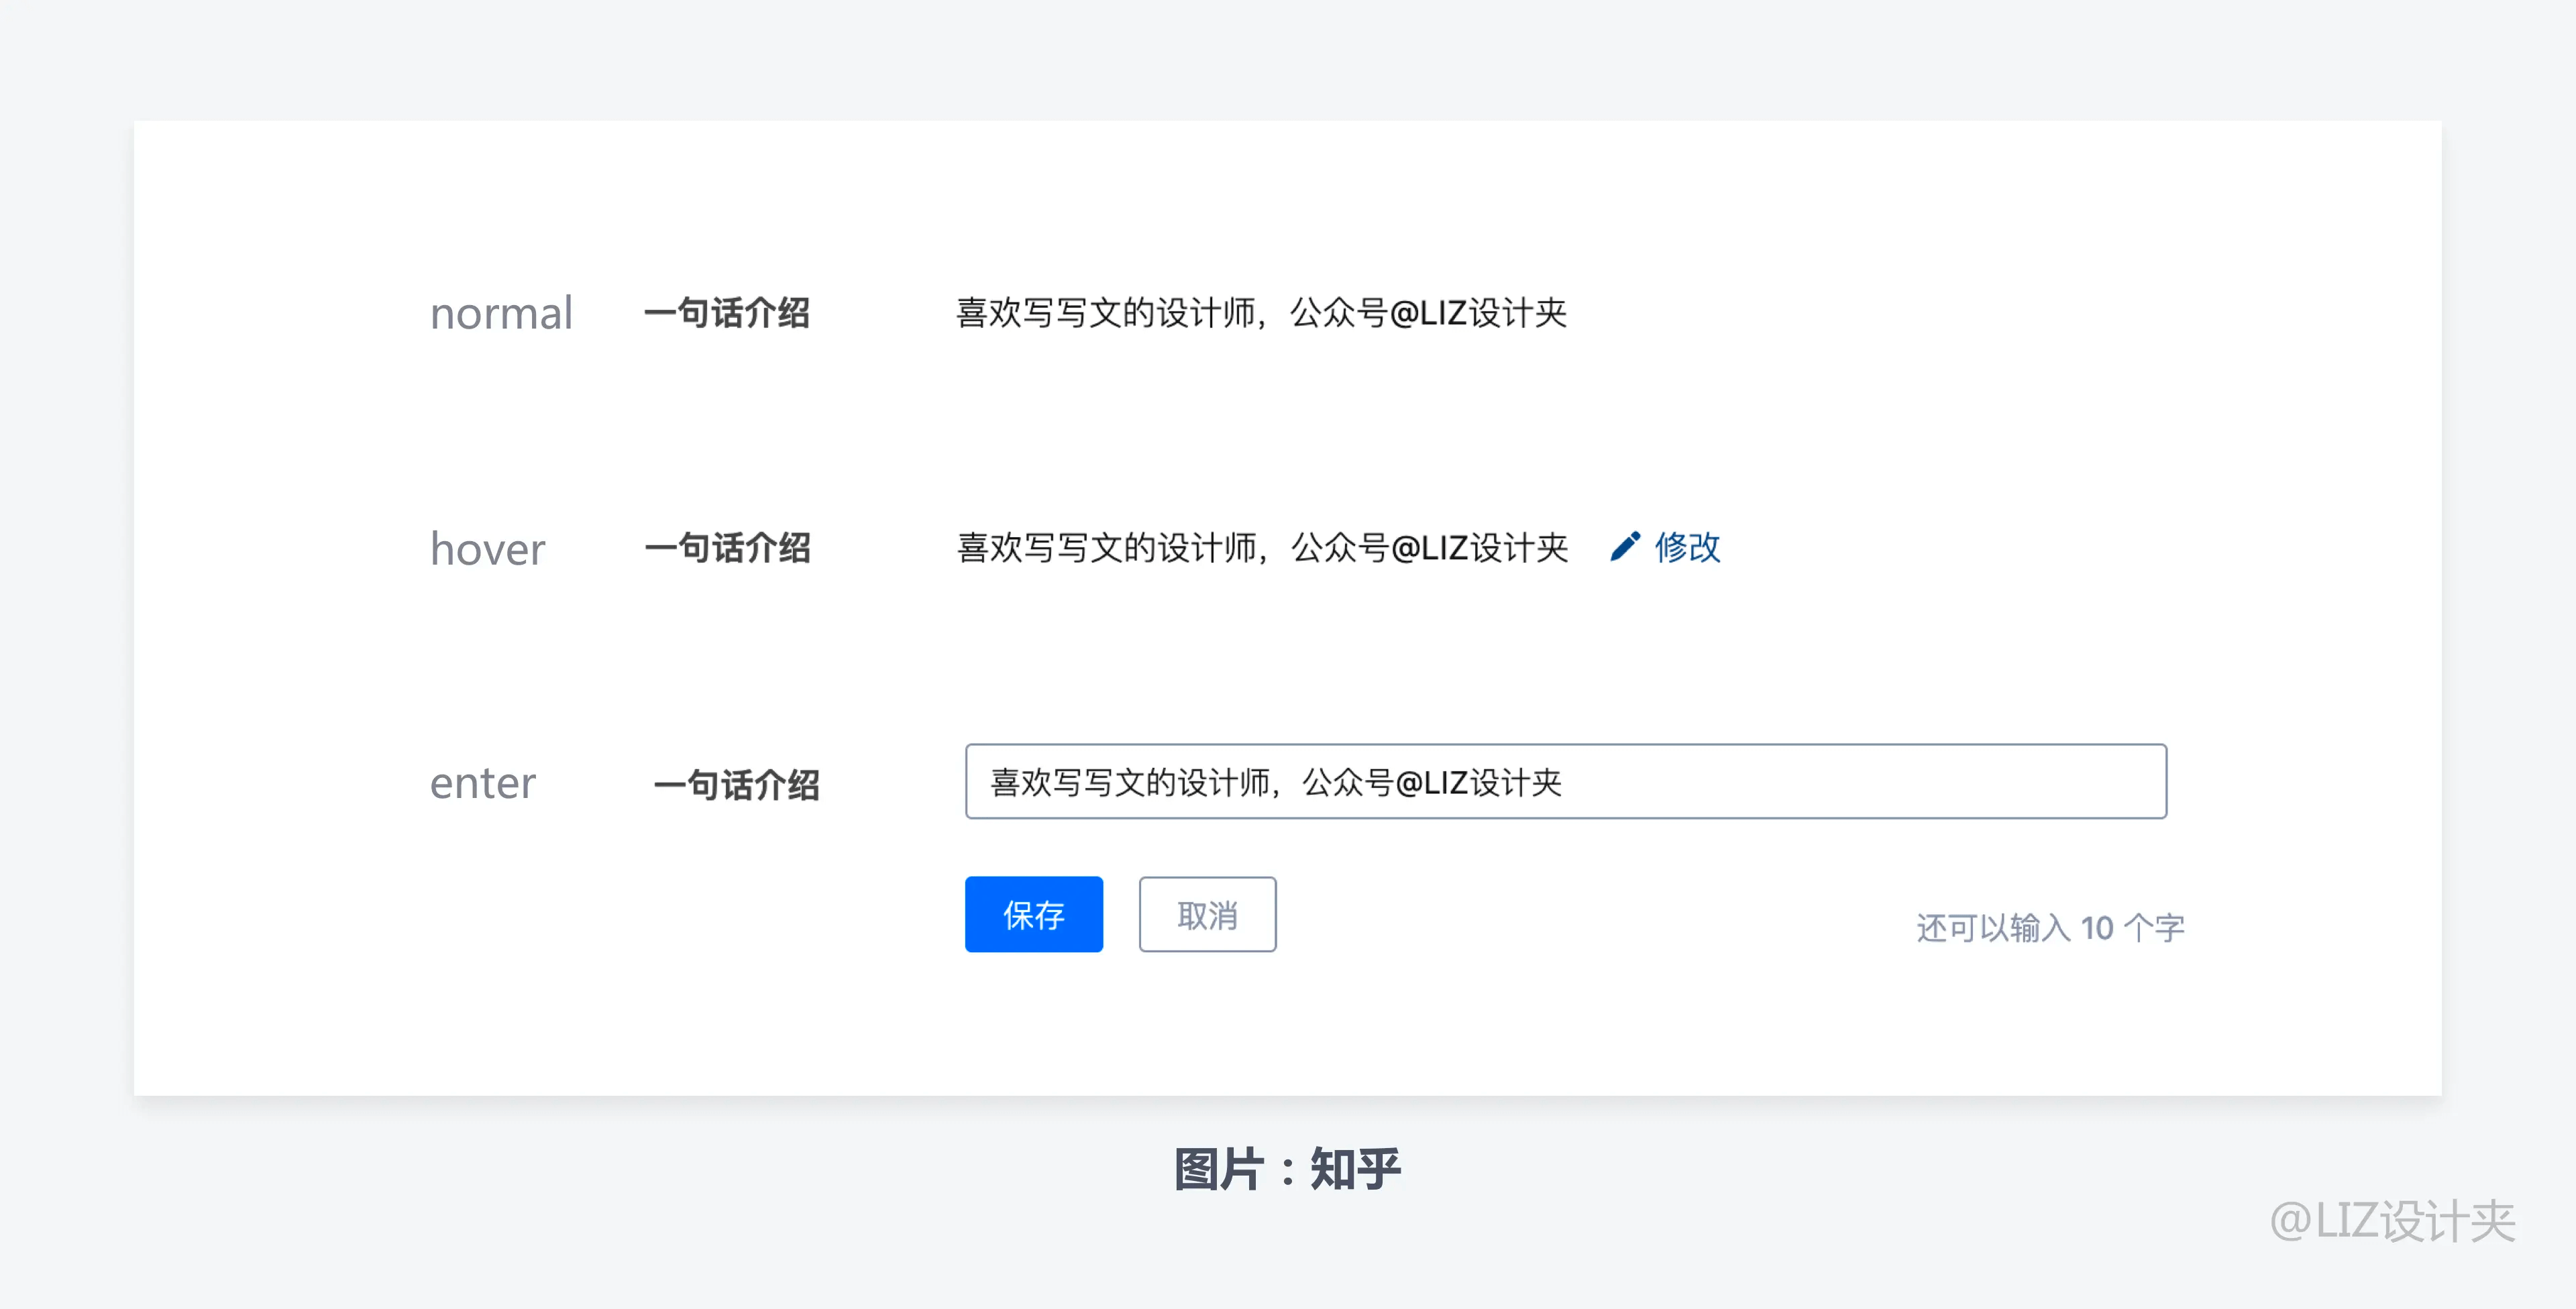Click 喜欢写写文的设计师 text in normal row
2576x1309 pixels.
pos(1106,314)
